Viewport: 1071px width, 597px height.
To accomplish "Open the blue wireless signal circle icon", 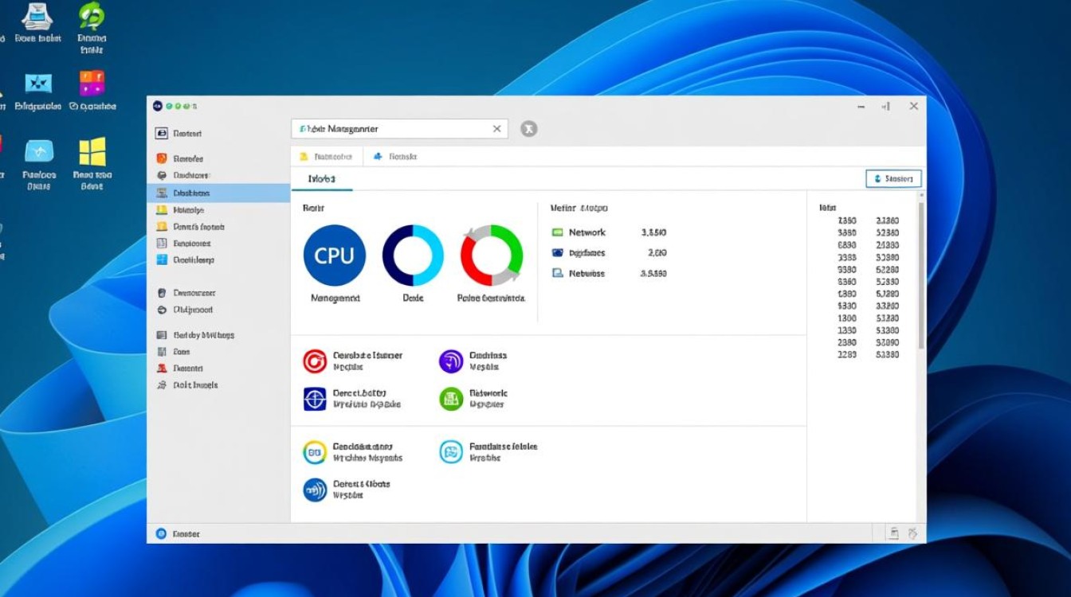I will pyautogui.click(x=315, y=490).
